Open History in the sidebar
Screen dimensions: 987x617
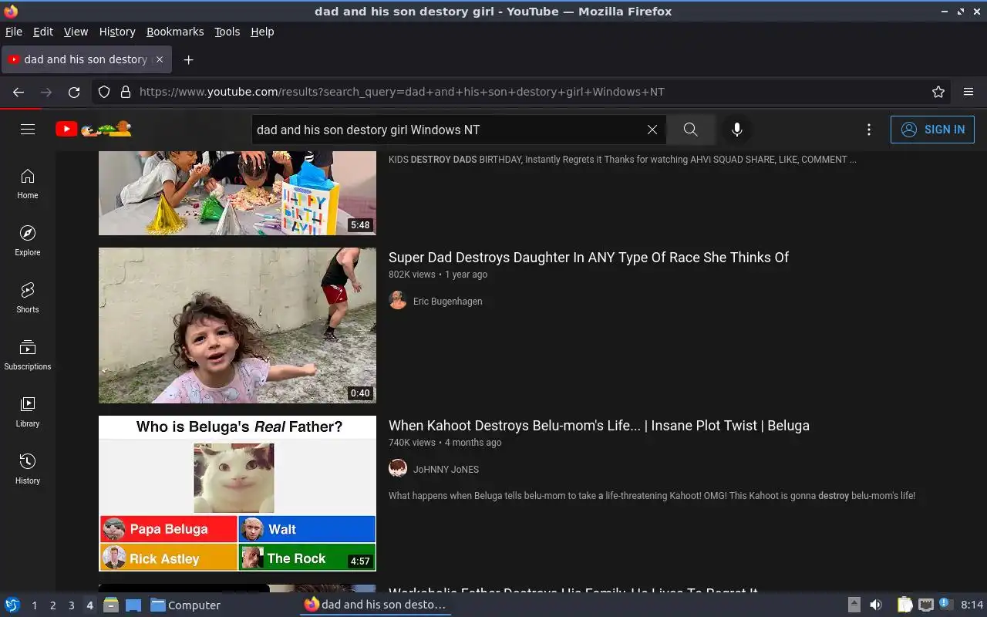click(x=28, y=469)
